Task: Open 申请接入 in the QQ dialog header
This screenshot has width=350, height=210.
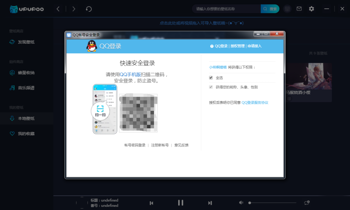Action: pyautogui.click(x=255, y=46)
